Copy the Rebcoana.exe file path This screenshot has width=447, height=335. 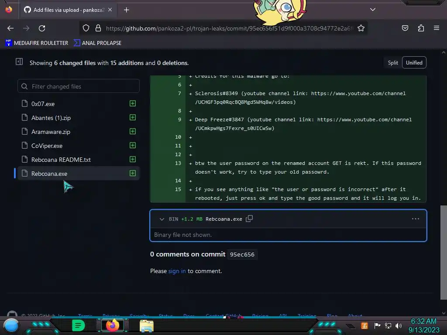(249, 219)
